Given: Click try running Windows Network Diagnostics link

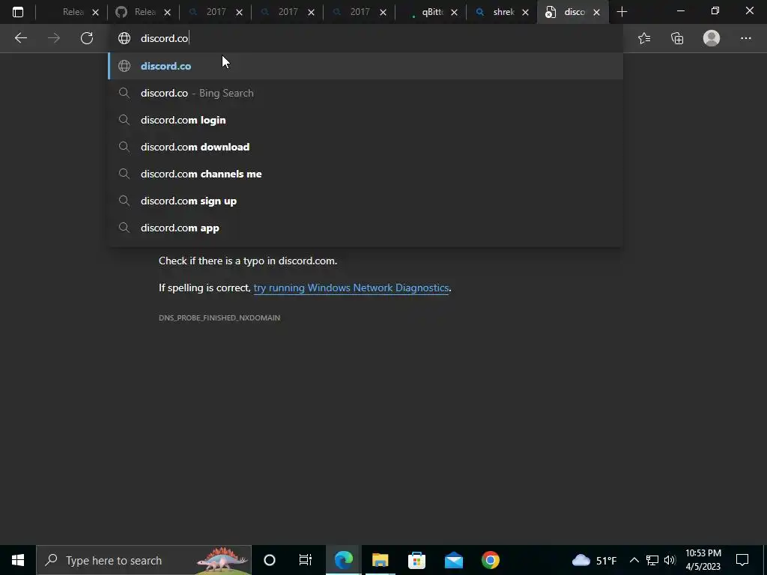Looking at the screenshot, I should (x=351, y=287).
